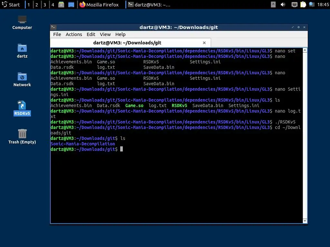Screen dimensions: 330x247
Task: Switch to workspace 1
Action: [29, 5]
